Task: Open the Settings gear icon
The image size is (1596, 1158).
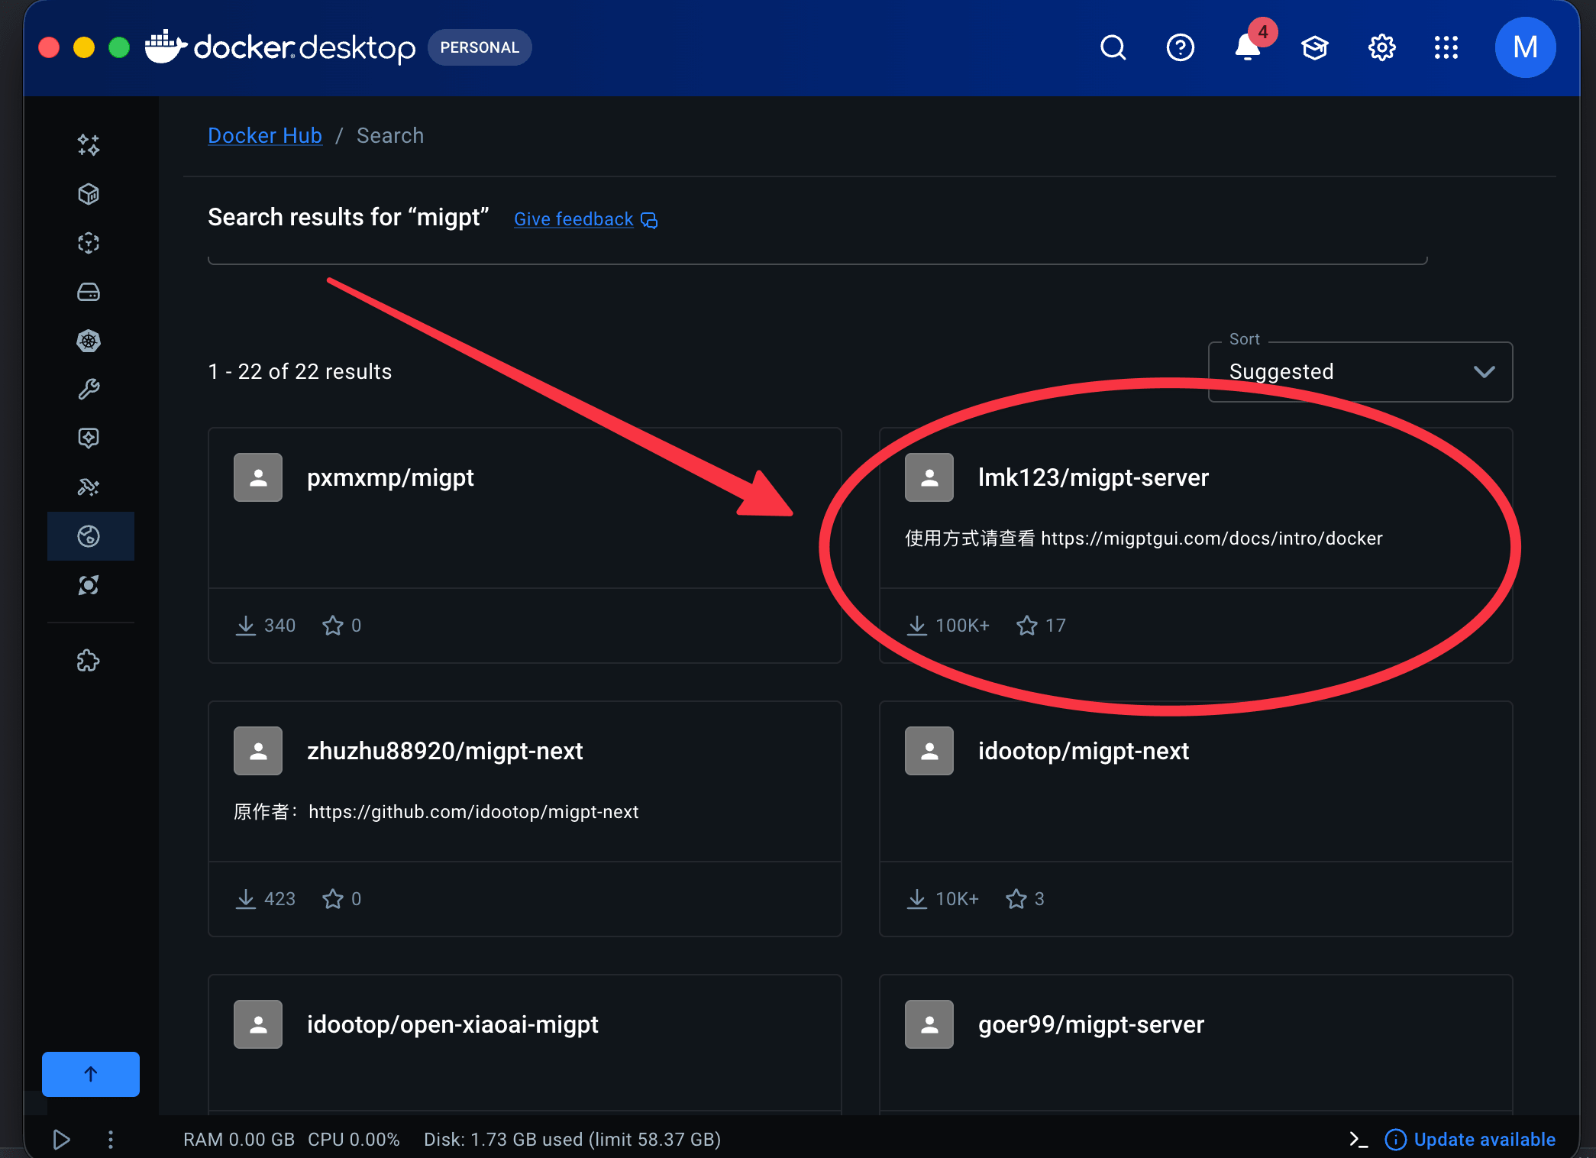Action: (x=1381, y=47)
